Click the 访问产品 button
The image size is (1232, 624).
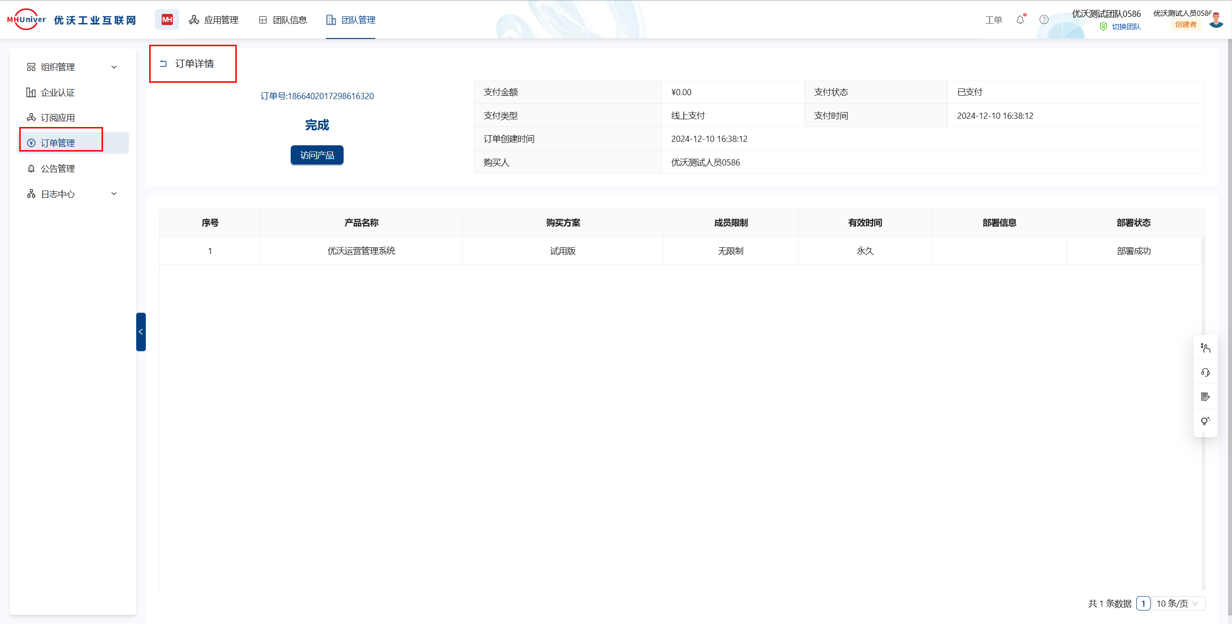coord(317,155)
